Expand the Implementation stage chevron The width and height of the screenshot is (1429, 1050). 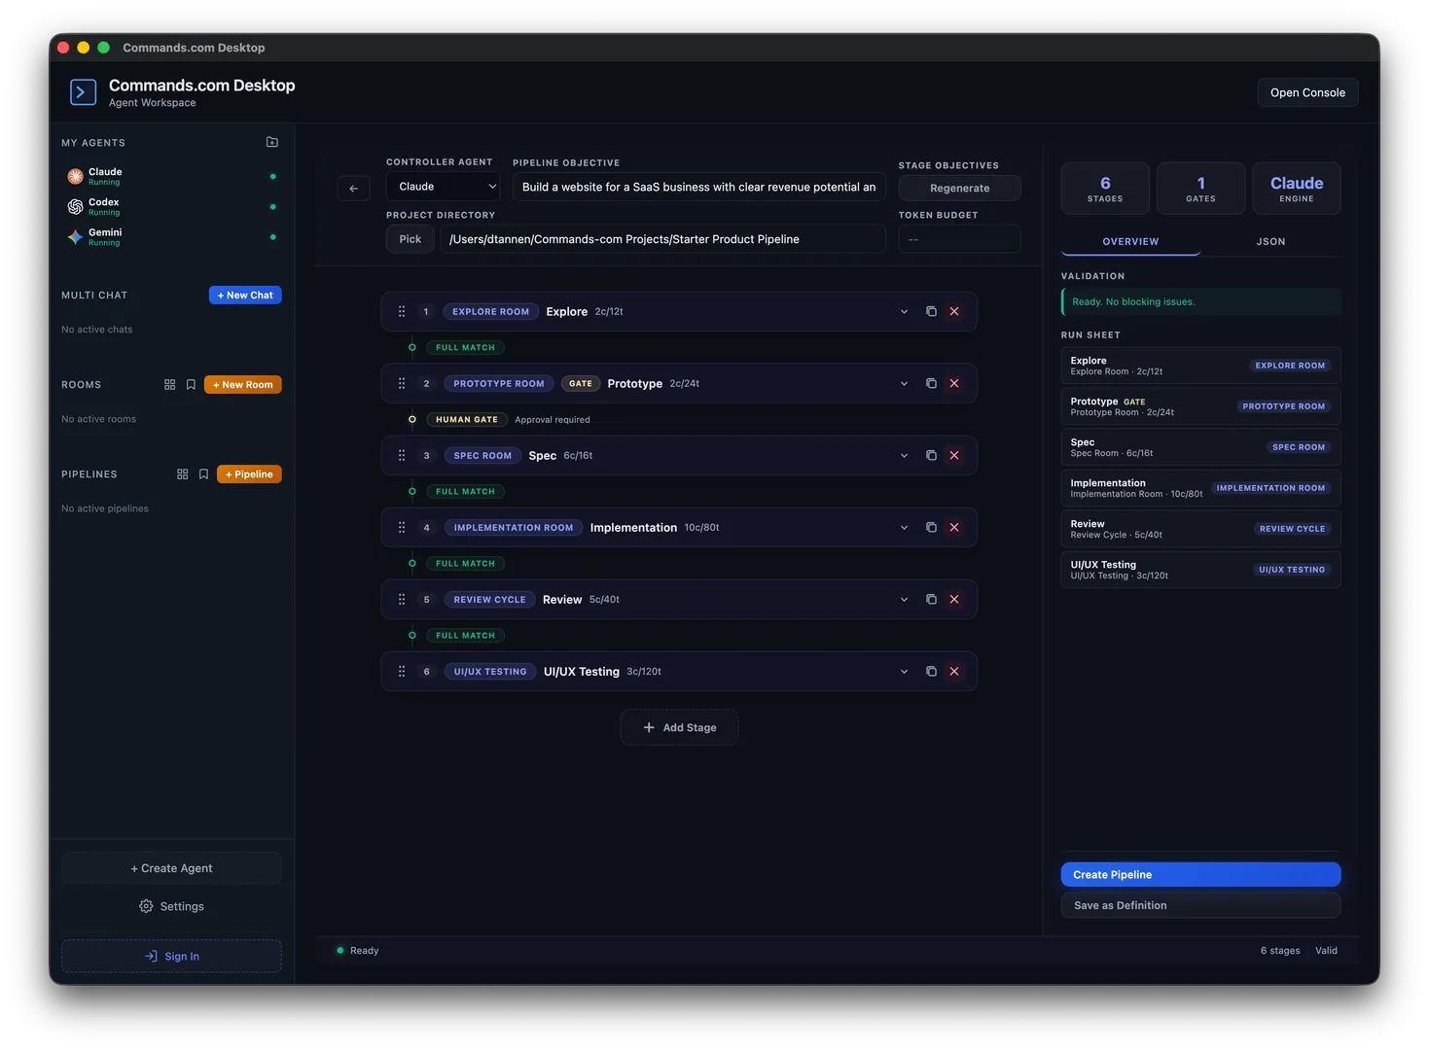coord(904,527)
